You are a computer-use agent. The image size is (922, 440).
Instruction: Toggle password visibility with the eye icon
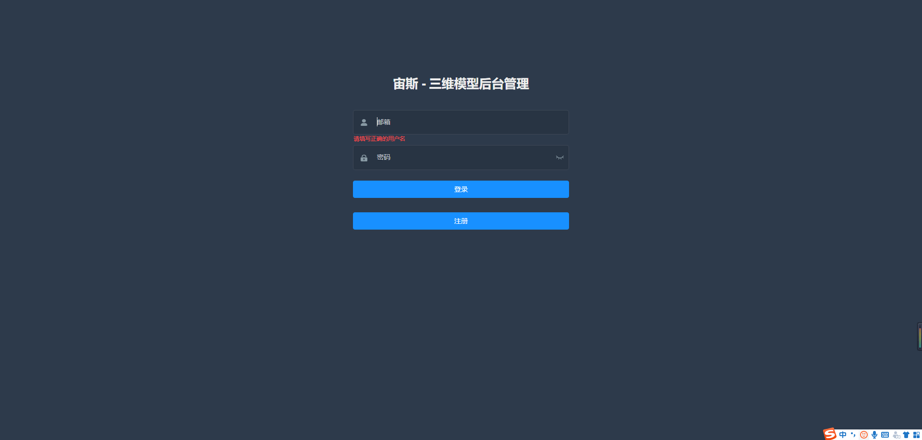pos(559,158)
